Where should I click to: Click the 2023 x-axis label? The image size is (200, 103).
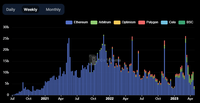pyautogui.click(x=174, y=99)
